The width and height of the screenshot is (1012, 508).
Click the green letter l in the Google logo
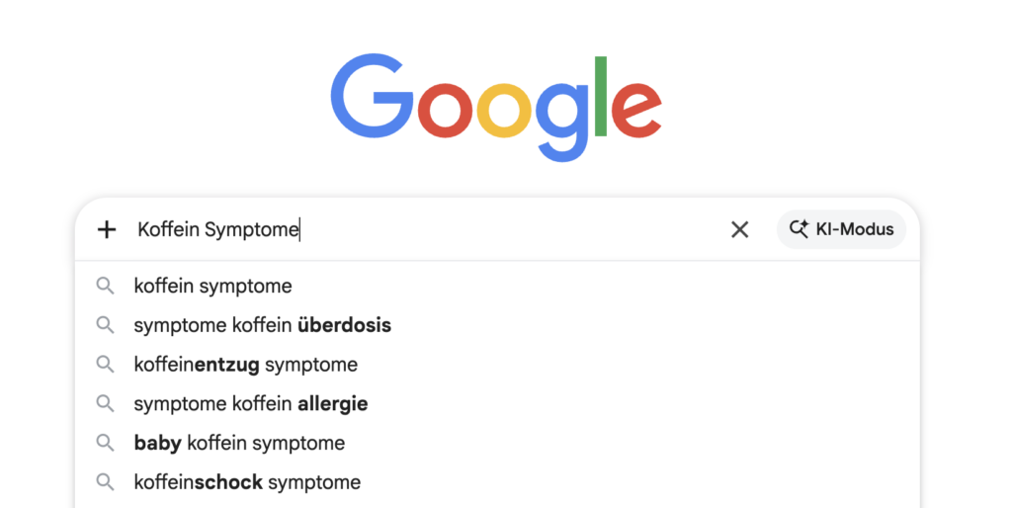click(x=599, y=96)
